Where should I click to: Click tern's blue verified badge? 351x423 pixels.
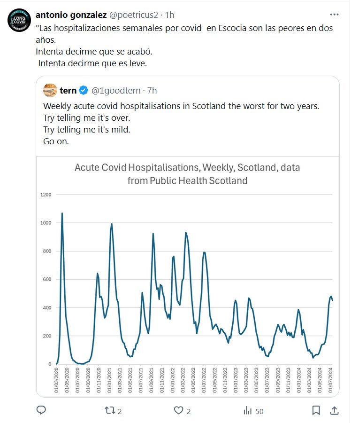tap(84, 90)
